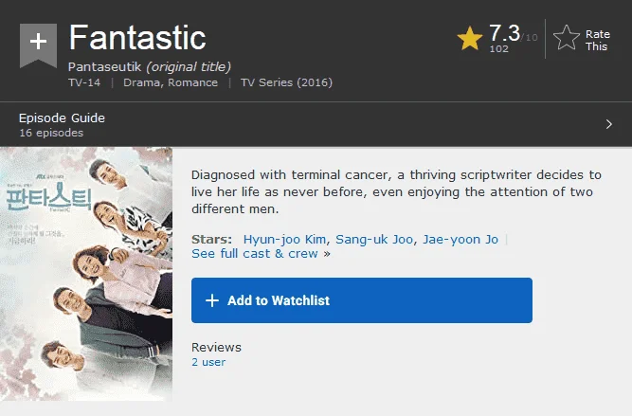The width and height of the screenshot is (632, 416).
Task: Click the Fantastic poster thumbnail
Action: (86, 274)
